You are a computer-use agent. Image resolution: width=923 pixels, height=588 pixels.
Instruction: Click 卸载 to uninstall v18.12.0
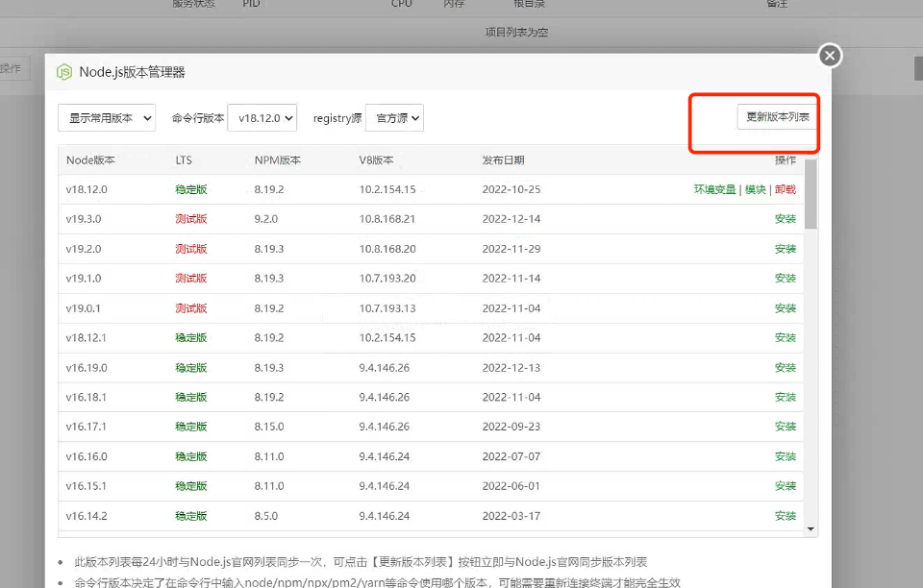pyautogui.click(x=787, y=189)
